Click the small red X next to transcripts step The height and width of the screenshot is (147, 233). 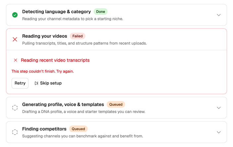[16, 60]
